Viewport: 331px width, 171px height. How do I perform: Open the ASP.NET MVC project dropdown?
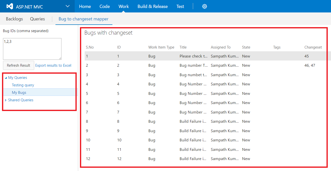point(67,6)
